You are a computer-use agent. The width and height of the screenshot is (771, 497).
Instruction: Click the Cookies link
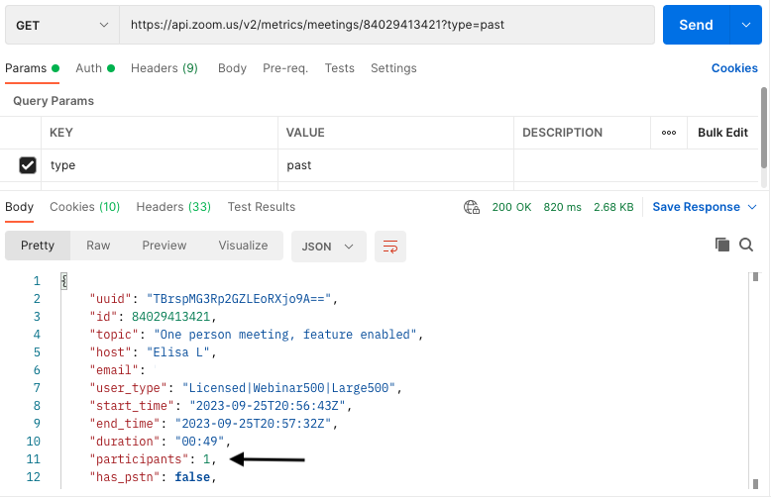(x=734, y=68)
